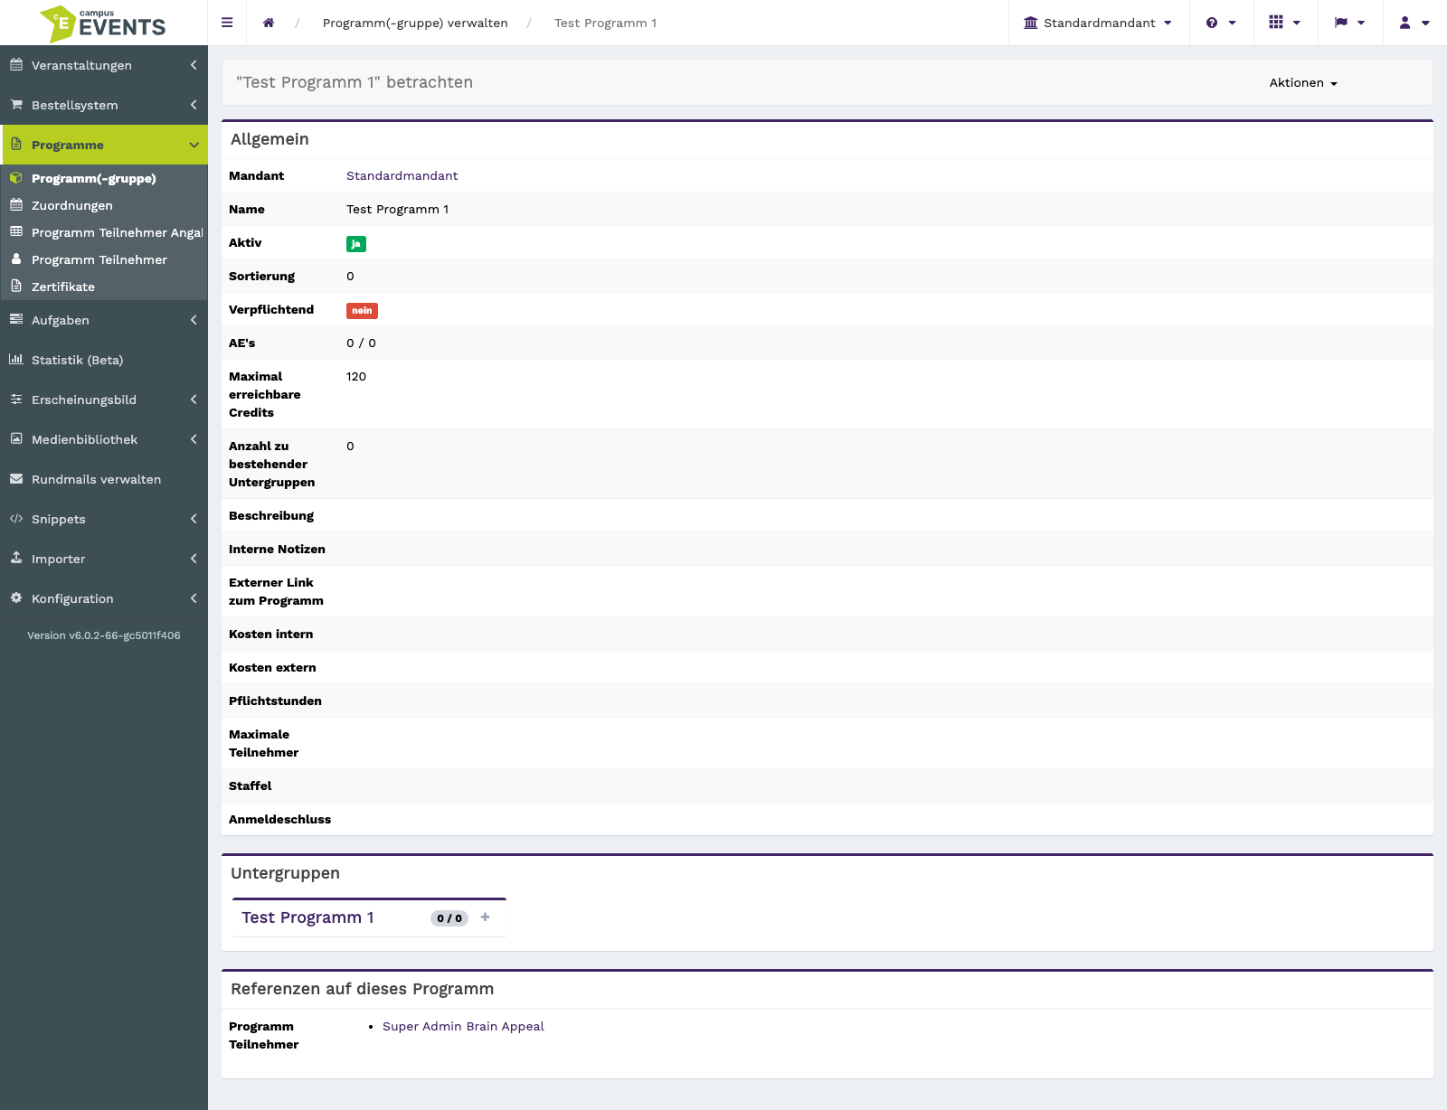
Task: Open the apps grid icon menu
Action: pos(1285,23)
